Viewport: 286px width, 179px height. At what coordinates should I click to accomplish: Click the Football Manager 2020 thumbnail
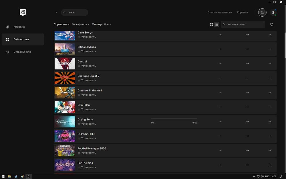click(65, 151)
